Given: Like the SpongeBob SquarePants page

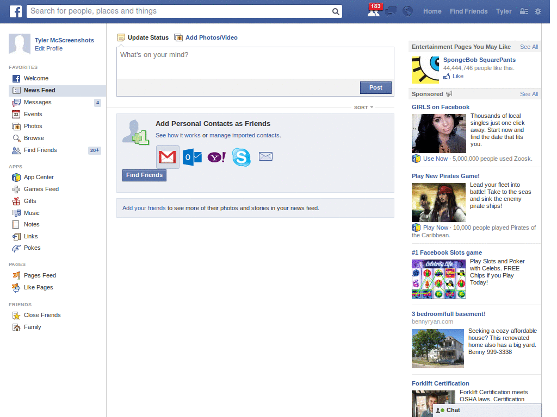Looking at the screenshot, I should (x=453, y=76).
